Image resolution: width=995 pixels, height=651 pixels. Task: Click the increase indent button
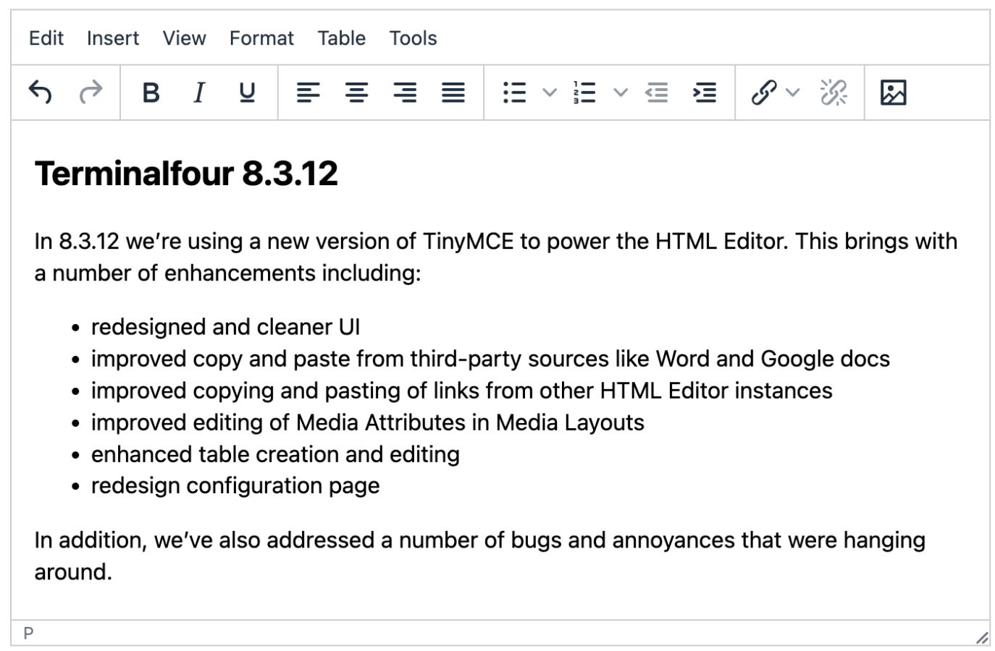705,93
